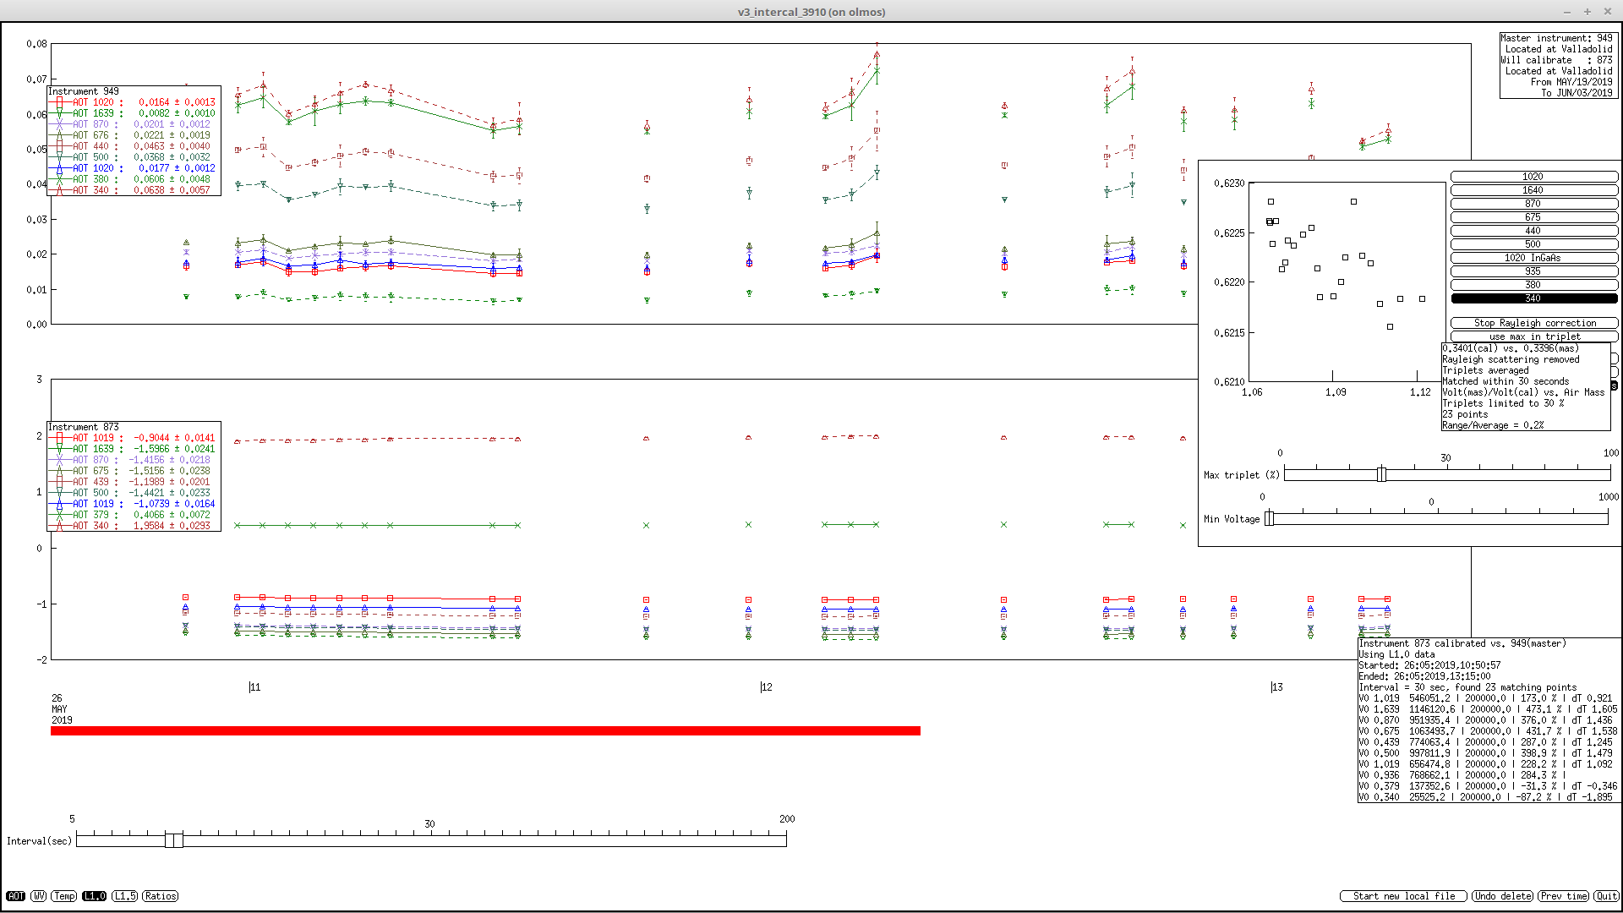Select the 675 wavelength channel button
Image resolution: width=1623 pixels, height=913 pixels.
1533,217
